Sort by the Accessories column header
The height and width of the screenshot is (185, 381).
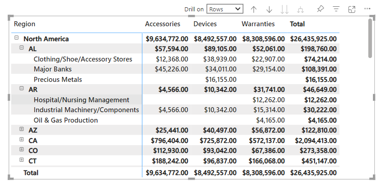point(162,24)
